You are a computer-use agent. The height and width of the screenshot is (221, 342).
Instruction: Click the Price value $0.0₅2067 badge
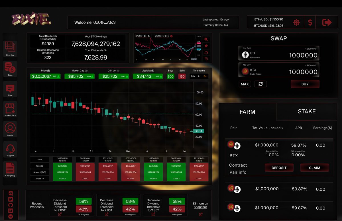click(46, 76)
